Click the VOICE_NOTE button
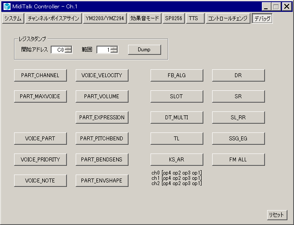This screenshot has width=294, height=225. (x=40, y=181)
